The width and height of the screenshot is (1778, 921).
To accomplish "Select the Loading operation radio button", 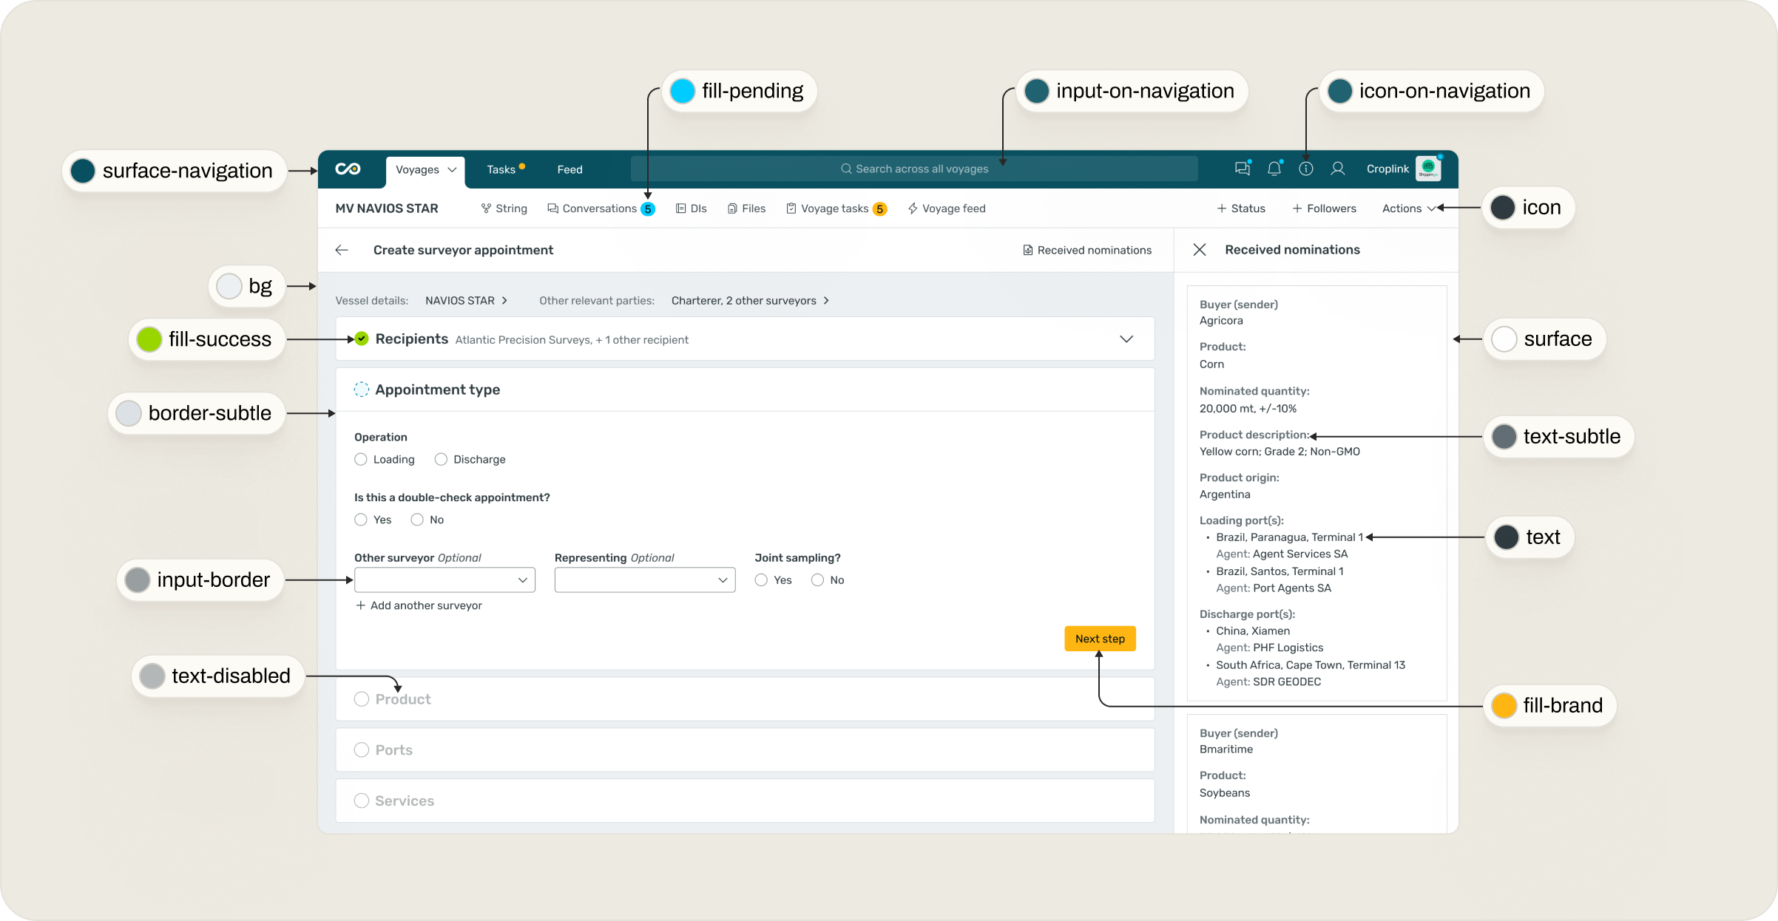I will [361, 460].
